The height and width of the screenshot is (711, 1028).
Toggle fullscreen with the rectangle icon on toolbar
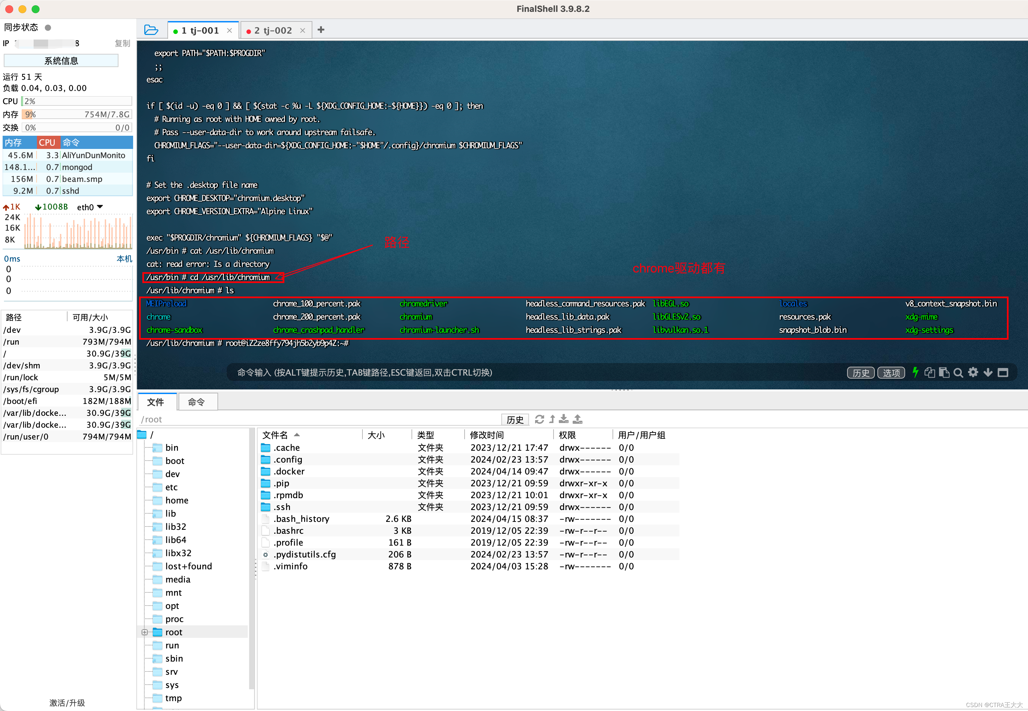click(x=1003, y=372)
